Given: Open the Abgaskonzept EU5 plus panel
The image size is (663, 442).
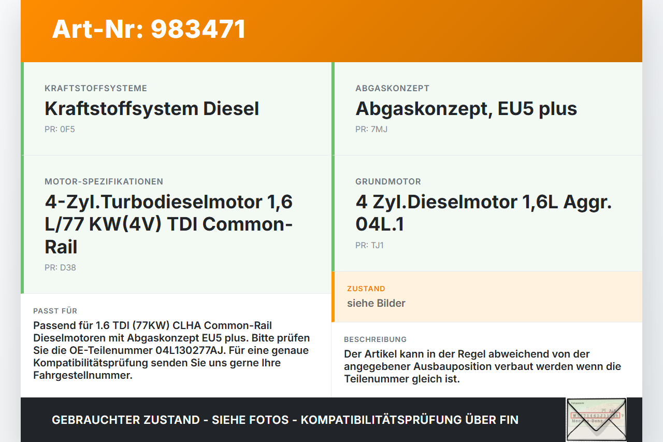Looking at the screenshot, I should tap(466, 109).
